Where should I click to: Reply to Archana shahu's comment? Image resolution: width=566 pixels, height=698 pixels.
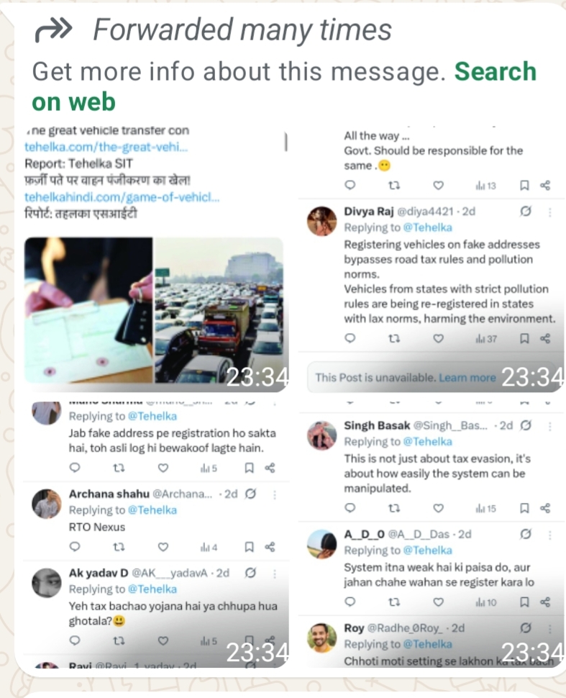[x=75, y=546]
